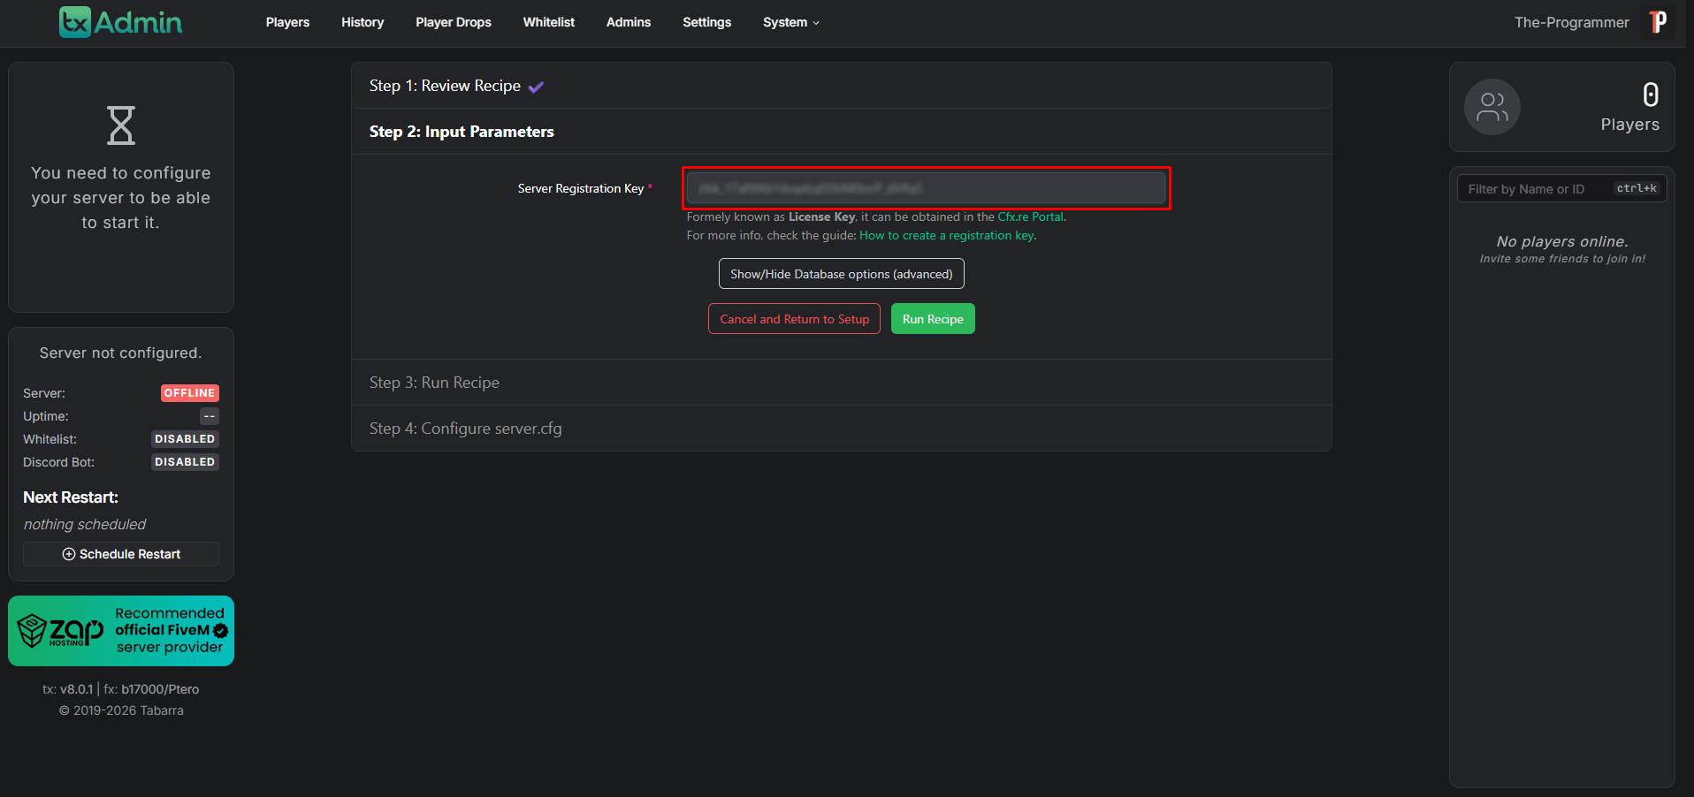The image size is (1694, 797).
Task: Go to the Whitelist page
Action: [548, 22]
